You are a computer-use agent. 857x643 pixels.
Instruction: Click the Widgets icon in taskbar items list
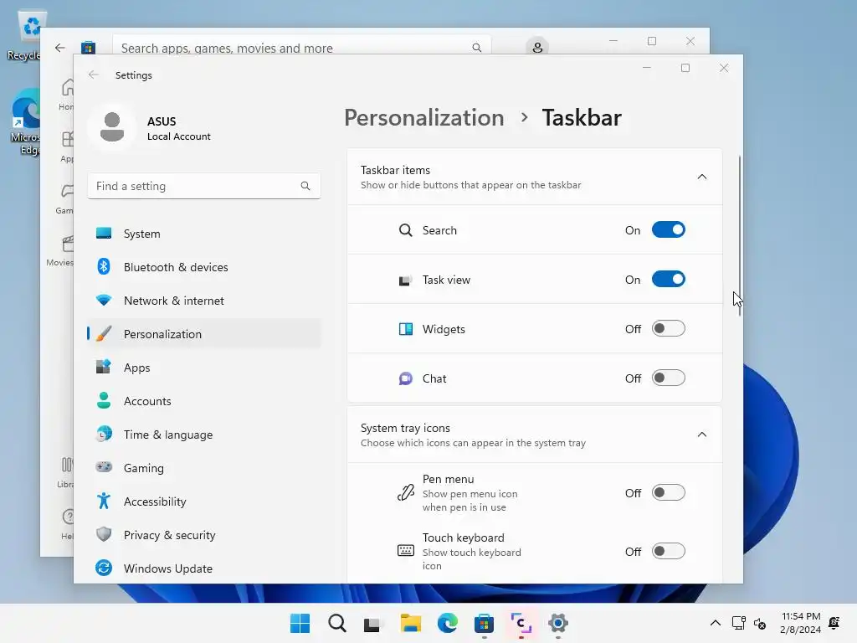point(406,328)
